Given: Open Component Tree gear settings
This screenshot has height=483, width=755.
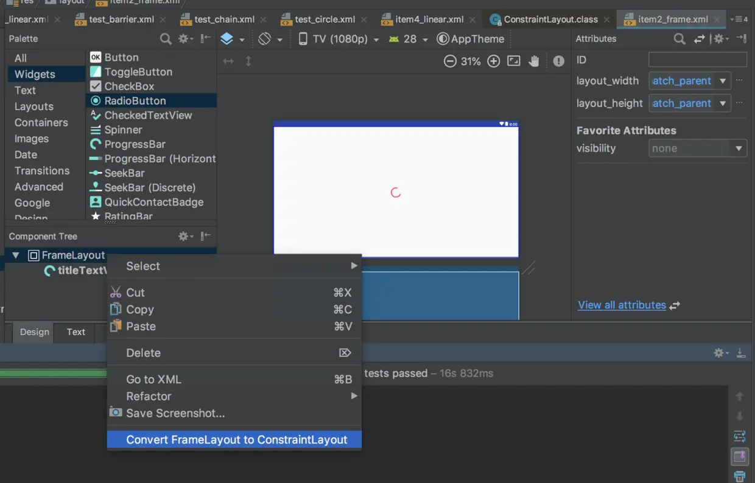Looking at the screenshot, I should [185, 236].
